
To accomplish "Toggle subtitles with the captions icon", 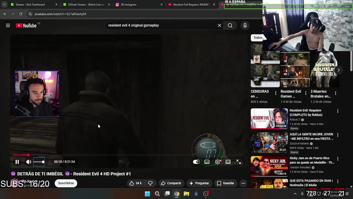I will (x=207, y=162).
